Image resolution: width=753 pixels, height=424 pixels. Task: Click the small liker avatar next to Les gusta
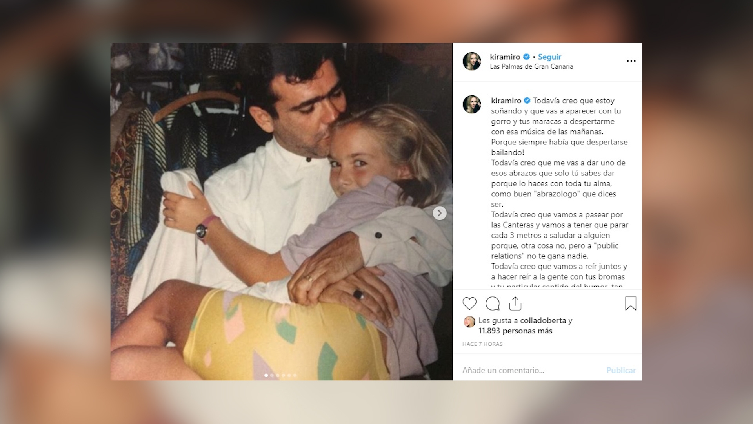tap(469, 322)
